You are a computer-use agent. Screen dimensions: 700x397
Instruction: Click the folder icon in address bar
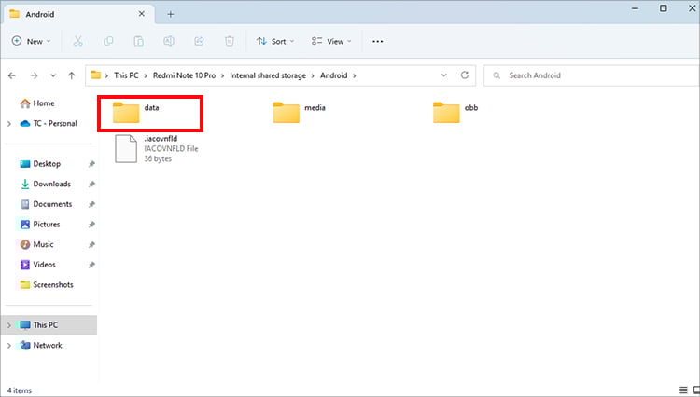[95, 75]
